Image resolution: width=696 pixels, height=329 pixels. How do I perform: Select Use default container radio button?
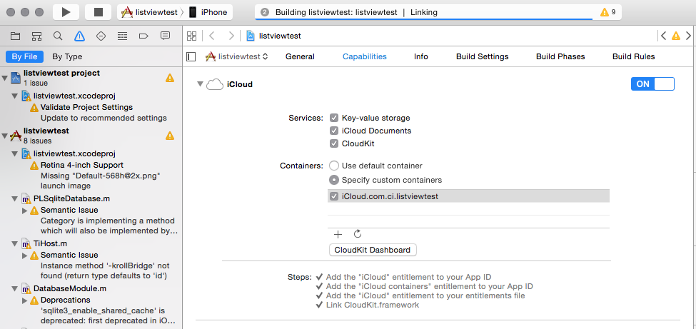point(333,166)
